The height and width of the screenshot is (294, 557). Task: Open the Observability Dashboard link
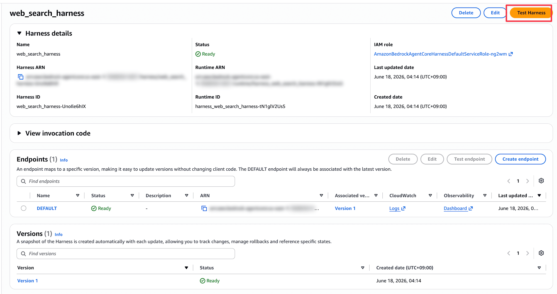pyautogui.click(x=455, y=208)
